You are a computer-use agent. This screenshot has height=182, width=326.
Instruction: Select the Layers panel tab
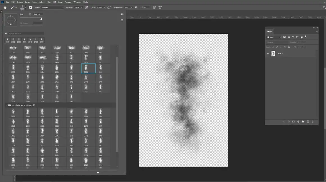tap(270, 31)
